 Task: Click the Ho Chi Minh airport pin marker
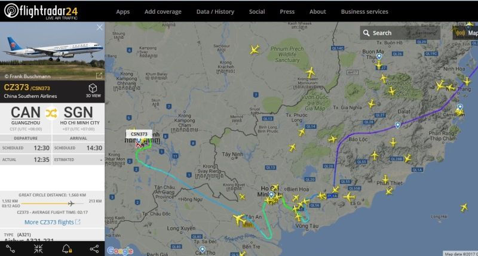(x=271, y=195)
